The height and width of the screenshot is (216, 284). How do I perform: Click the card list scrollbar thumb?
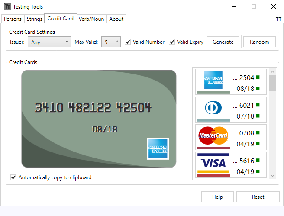[272, 83]
